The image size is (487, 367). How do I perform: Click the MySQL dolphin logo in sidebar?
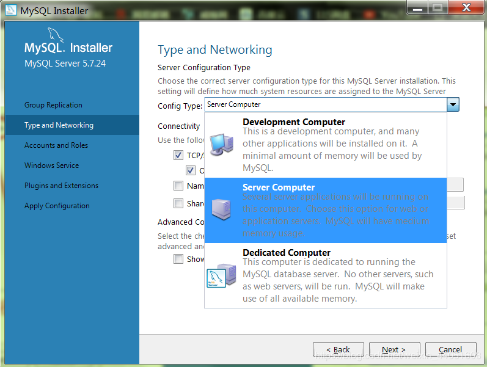click(56, 35)
